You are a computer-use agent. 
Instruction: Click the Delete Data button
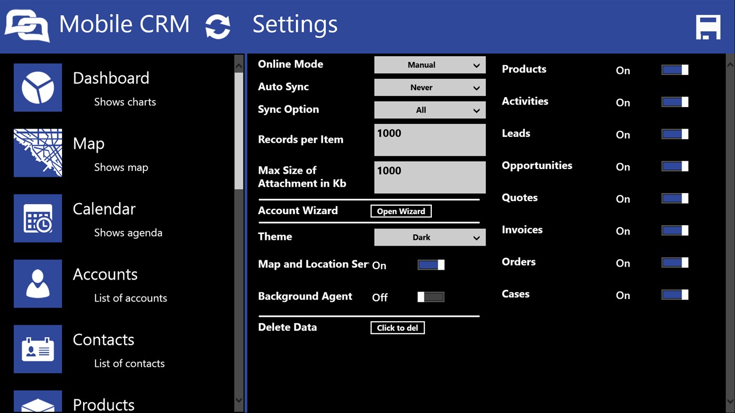coord(397,327)
